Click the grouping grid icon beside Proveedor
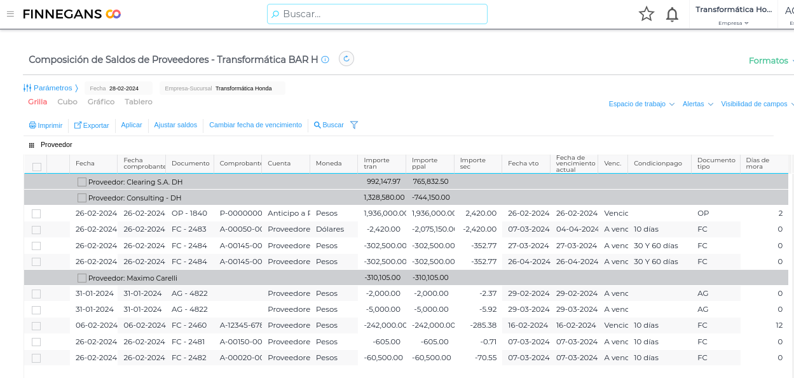Screen dimensions: 794x378 coord(32,145)
